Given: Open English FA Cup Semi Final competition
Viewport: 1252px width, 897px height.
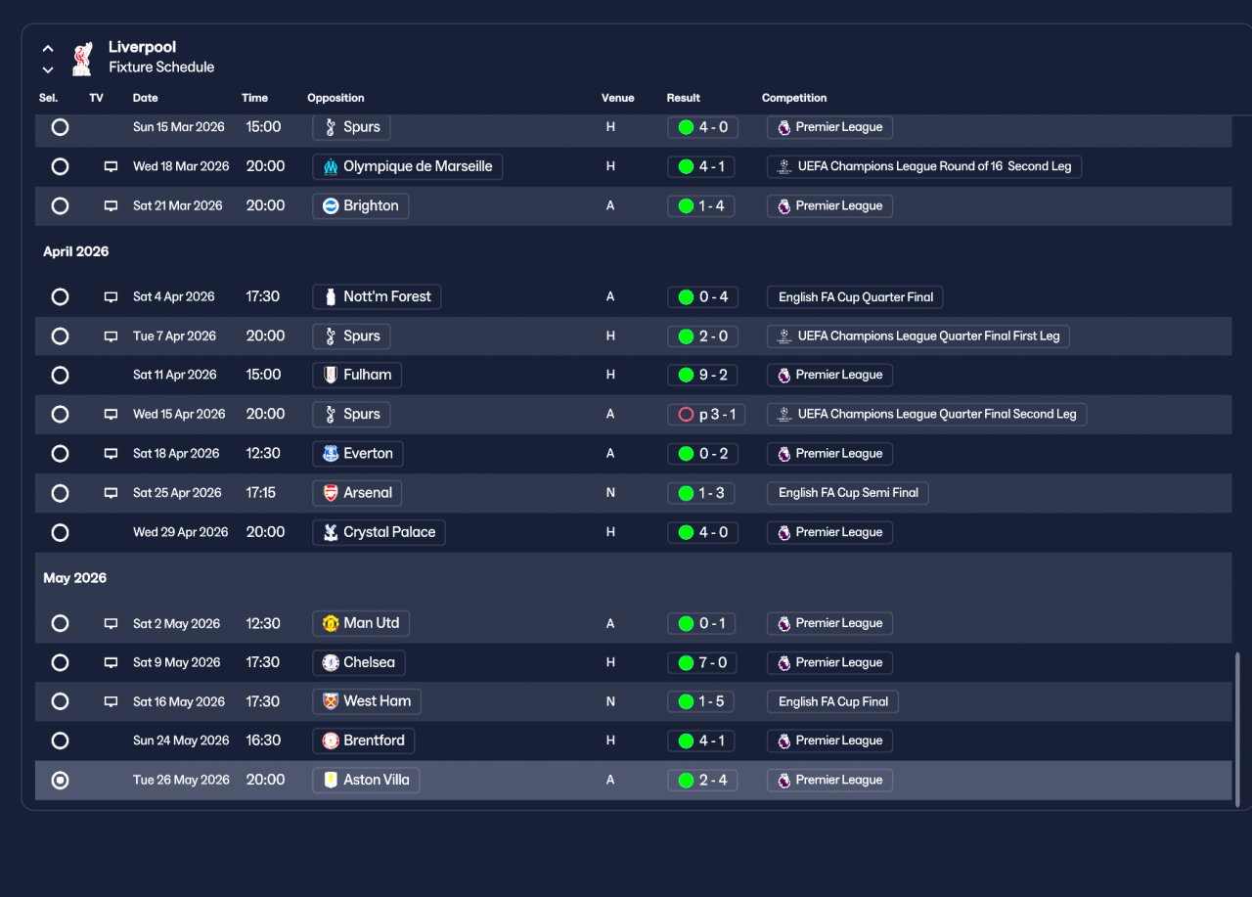Looking at the screenshot, I should click(848, 493).
